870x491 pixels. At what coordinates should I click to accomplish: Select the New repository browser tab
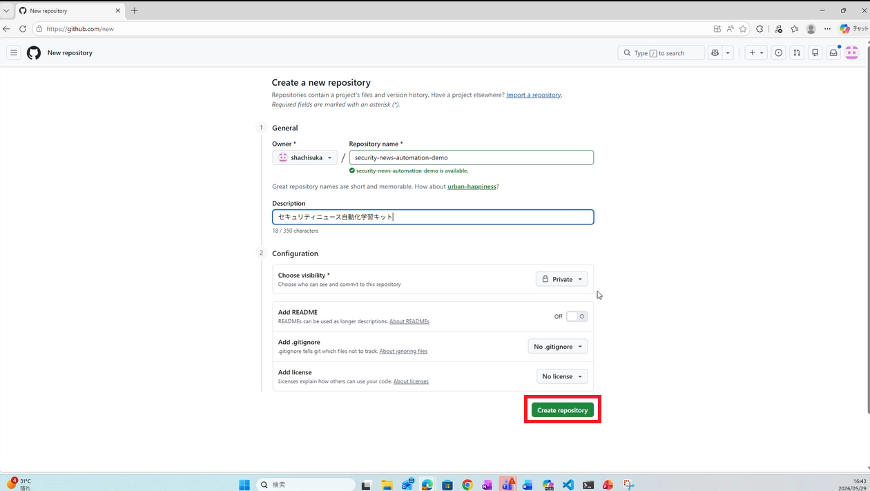69,11
